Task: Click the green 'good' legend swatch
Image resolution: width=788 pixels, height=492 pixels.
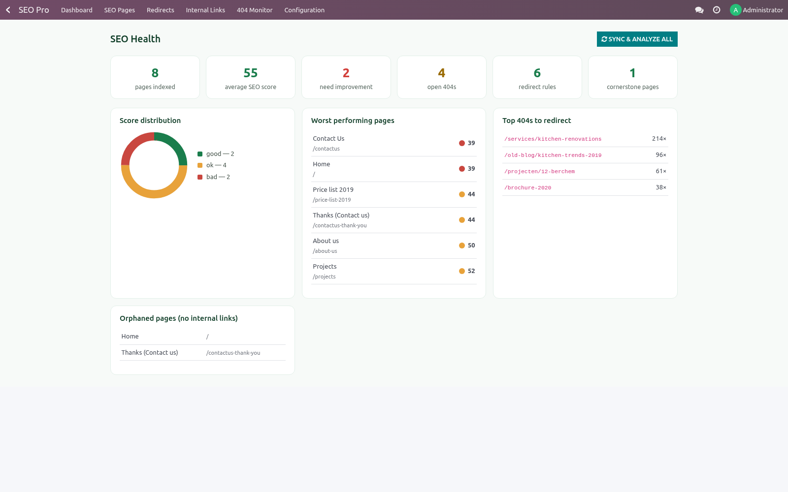Action: 200,154
